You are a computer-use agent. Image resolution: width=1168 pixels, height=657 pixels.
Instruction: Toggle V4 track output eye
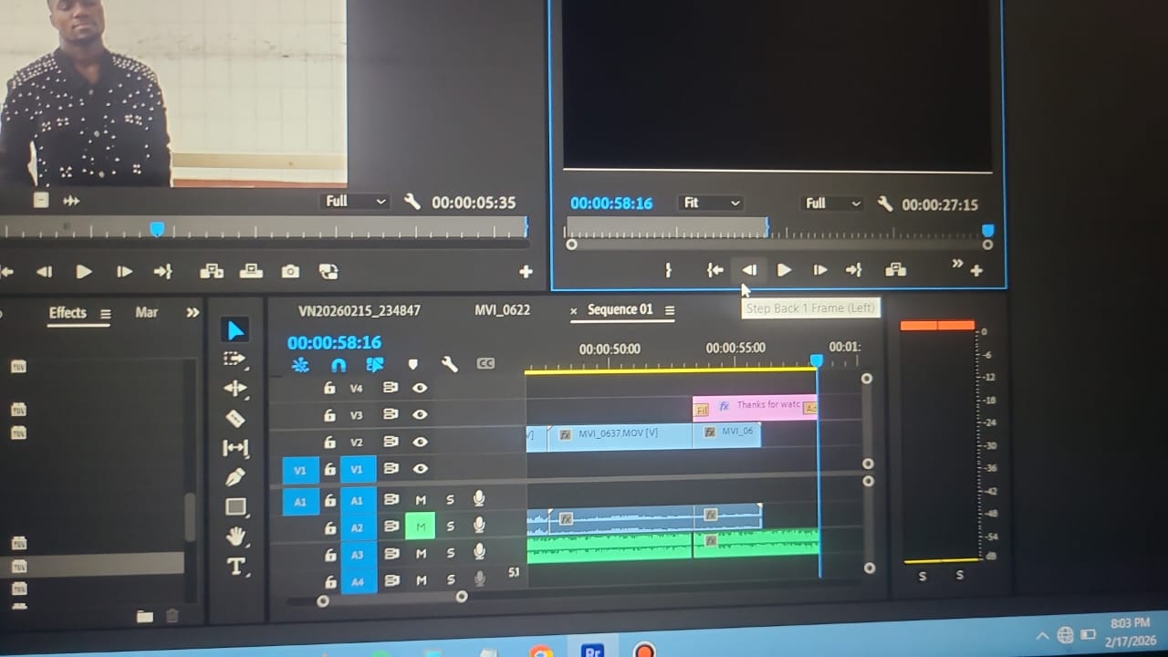click(420, 388)
